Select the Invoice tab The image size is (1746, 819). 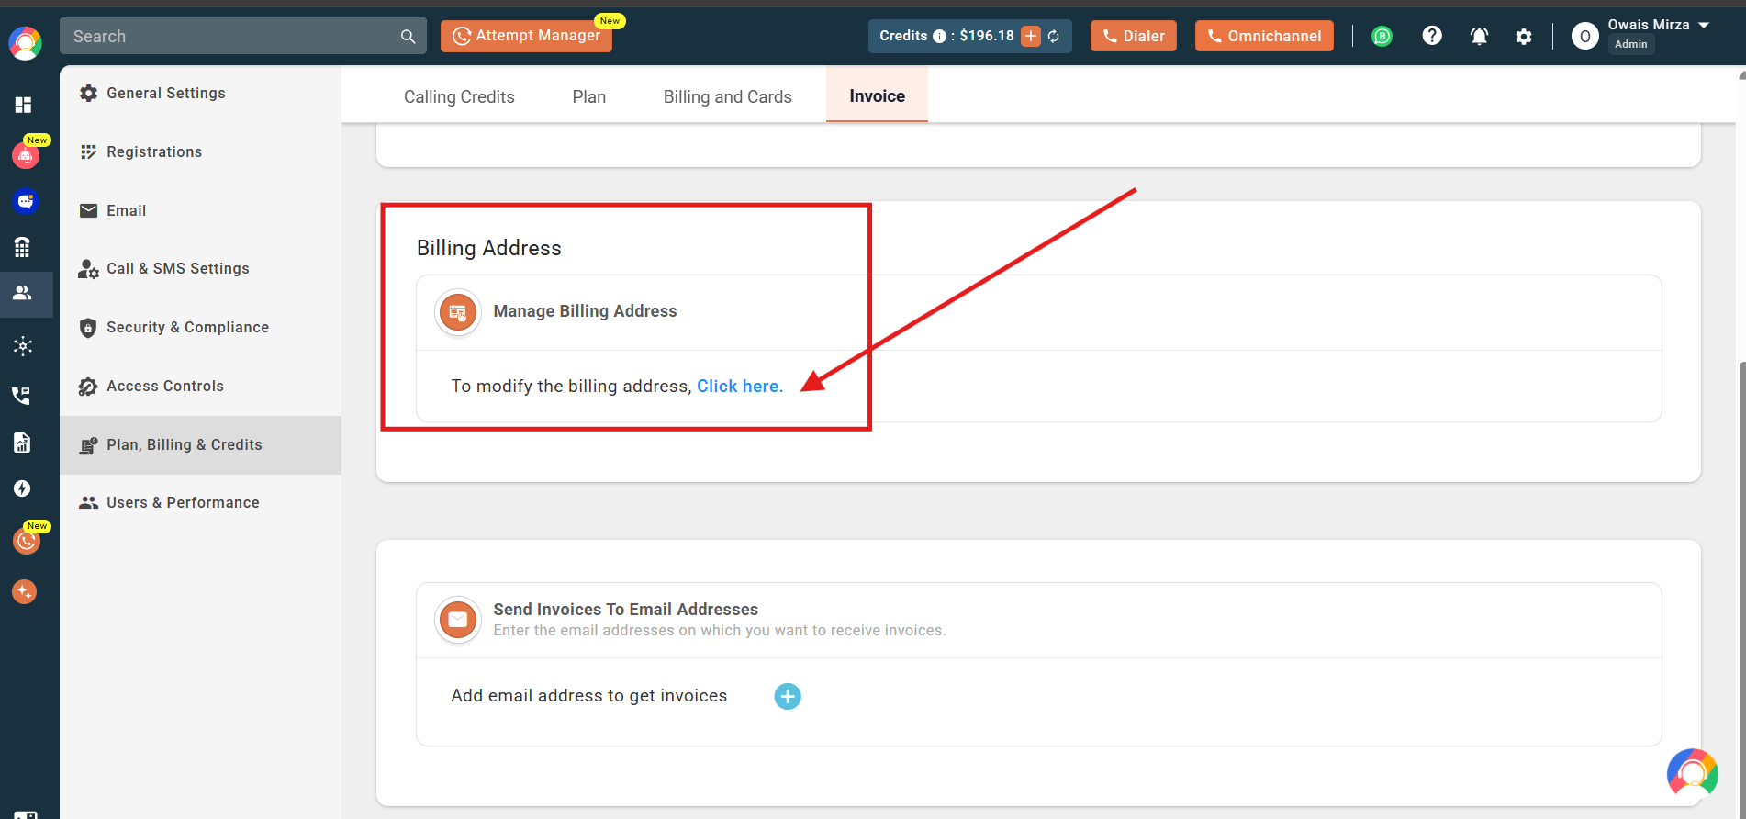877,95
